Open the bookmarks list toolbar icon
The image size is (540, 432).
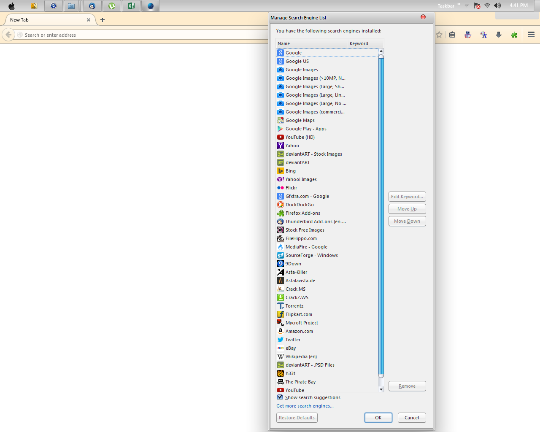[452, 35]
